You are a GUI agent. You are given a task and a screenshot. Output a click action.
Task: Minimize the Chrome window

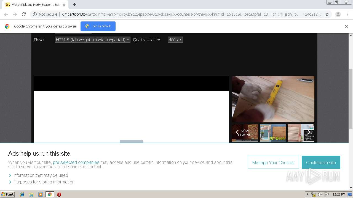click(330, 2)
